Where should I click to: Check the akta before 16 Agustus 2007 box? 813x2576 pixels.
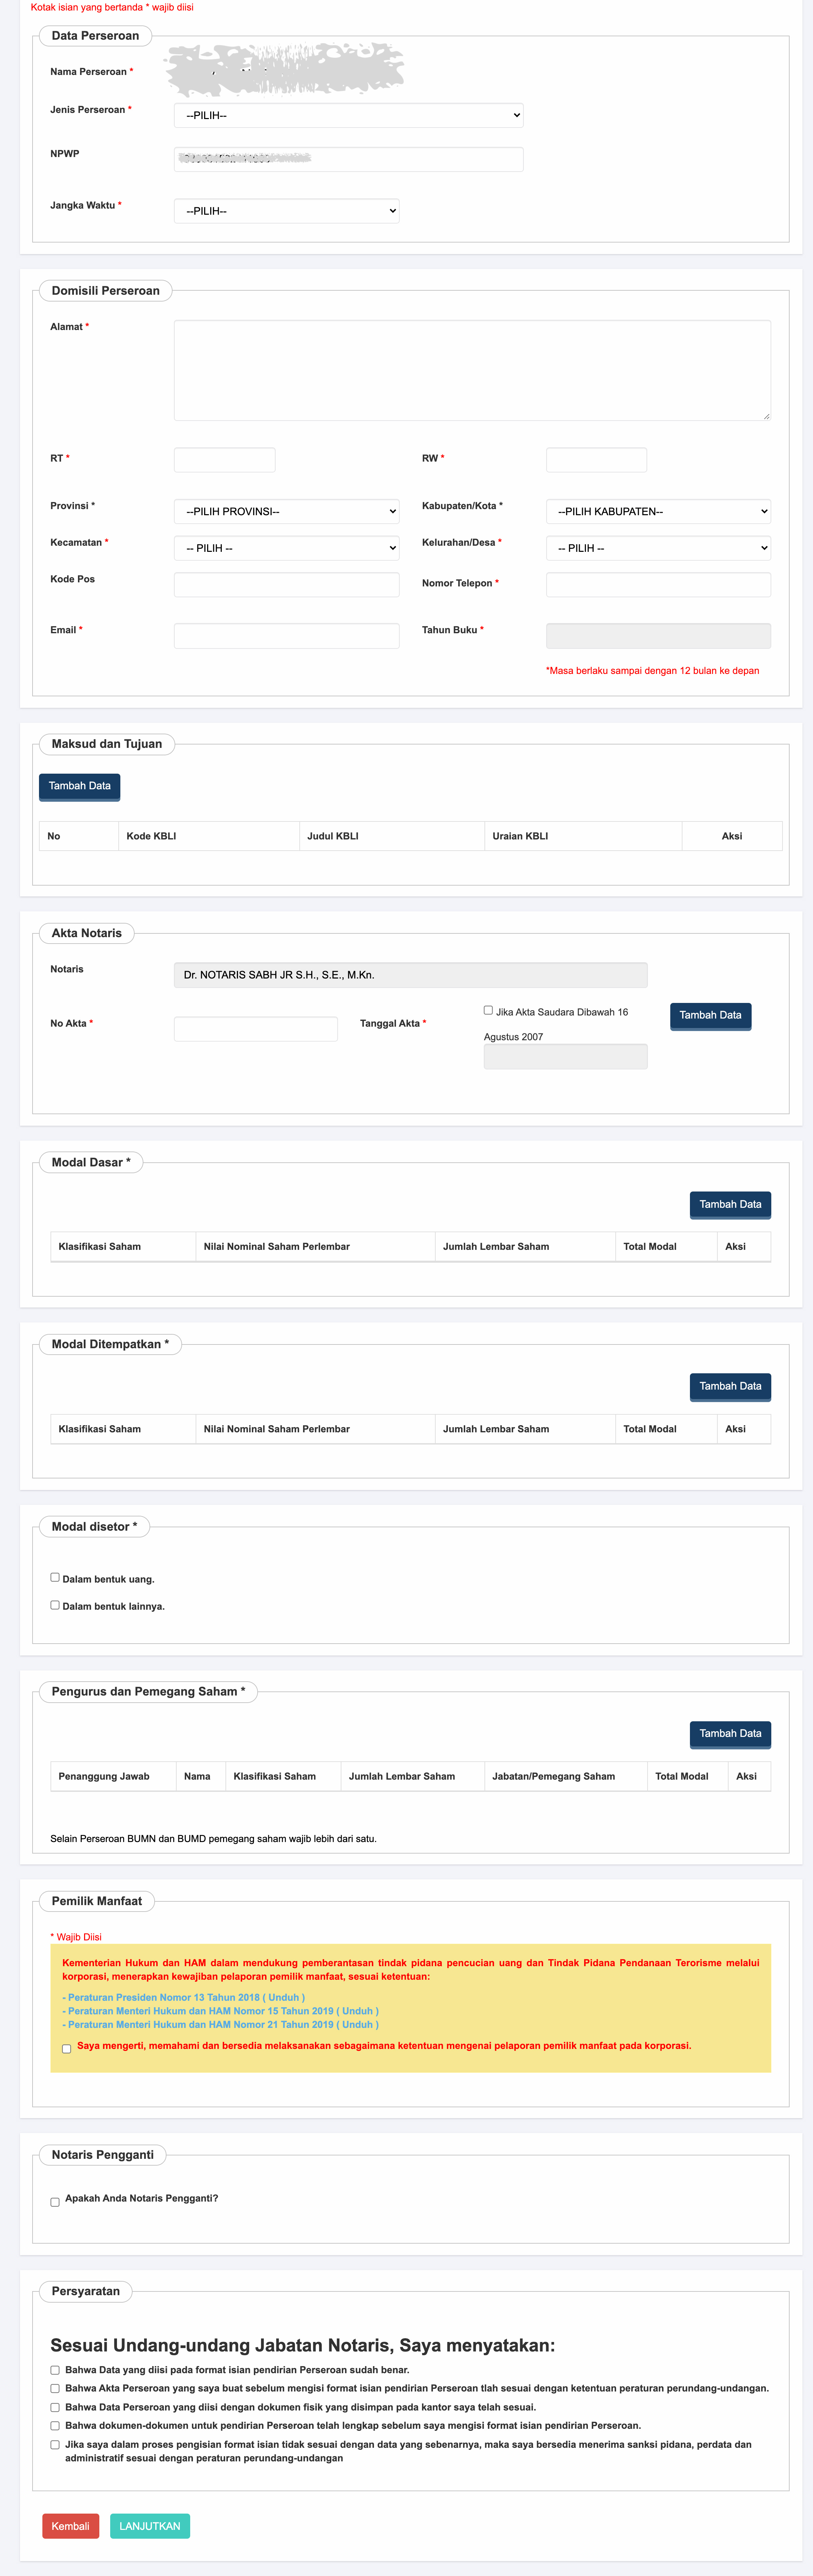(x=488, y=1010)
